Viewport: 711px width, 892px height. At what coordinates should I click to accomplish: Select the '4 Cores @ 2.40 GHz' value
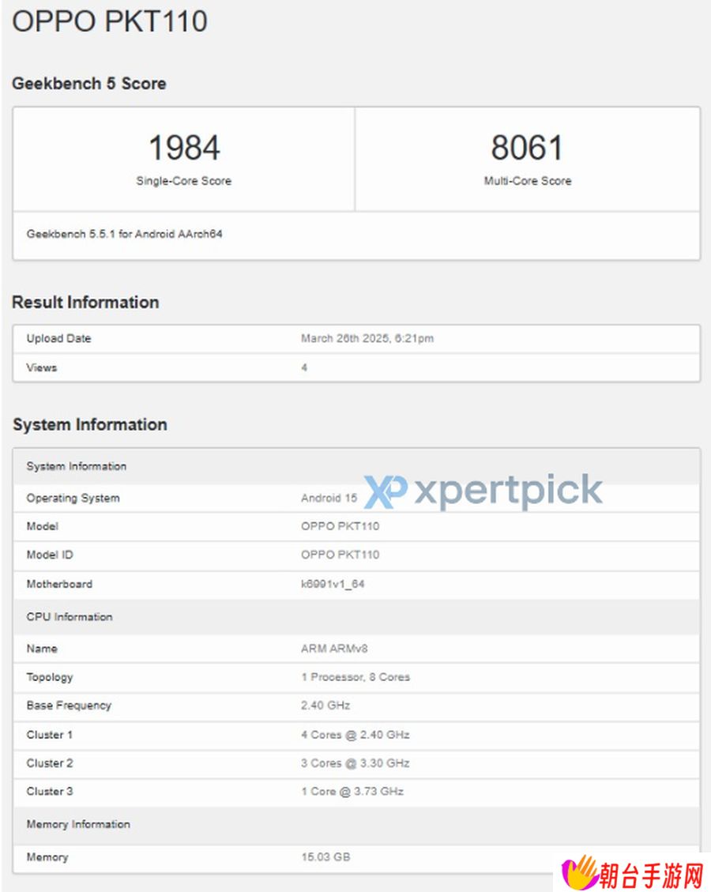pos(355,735)
